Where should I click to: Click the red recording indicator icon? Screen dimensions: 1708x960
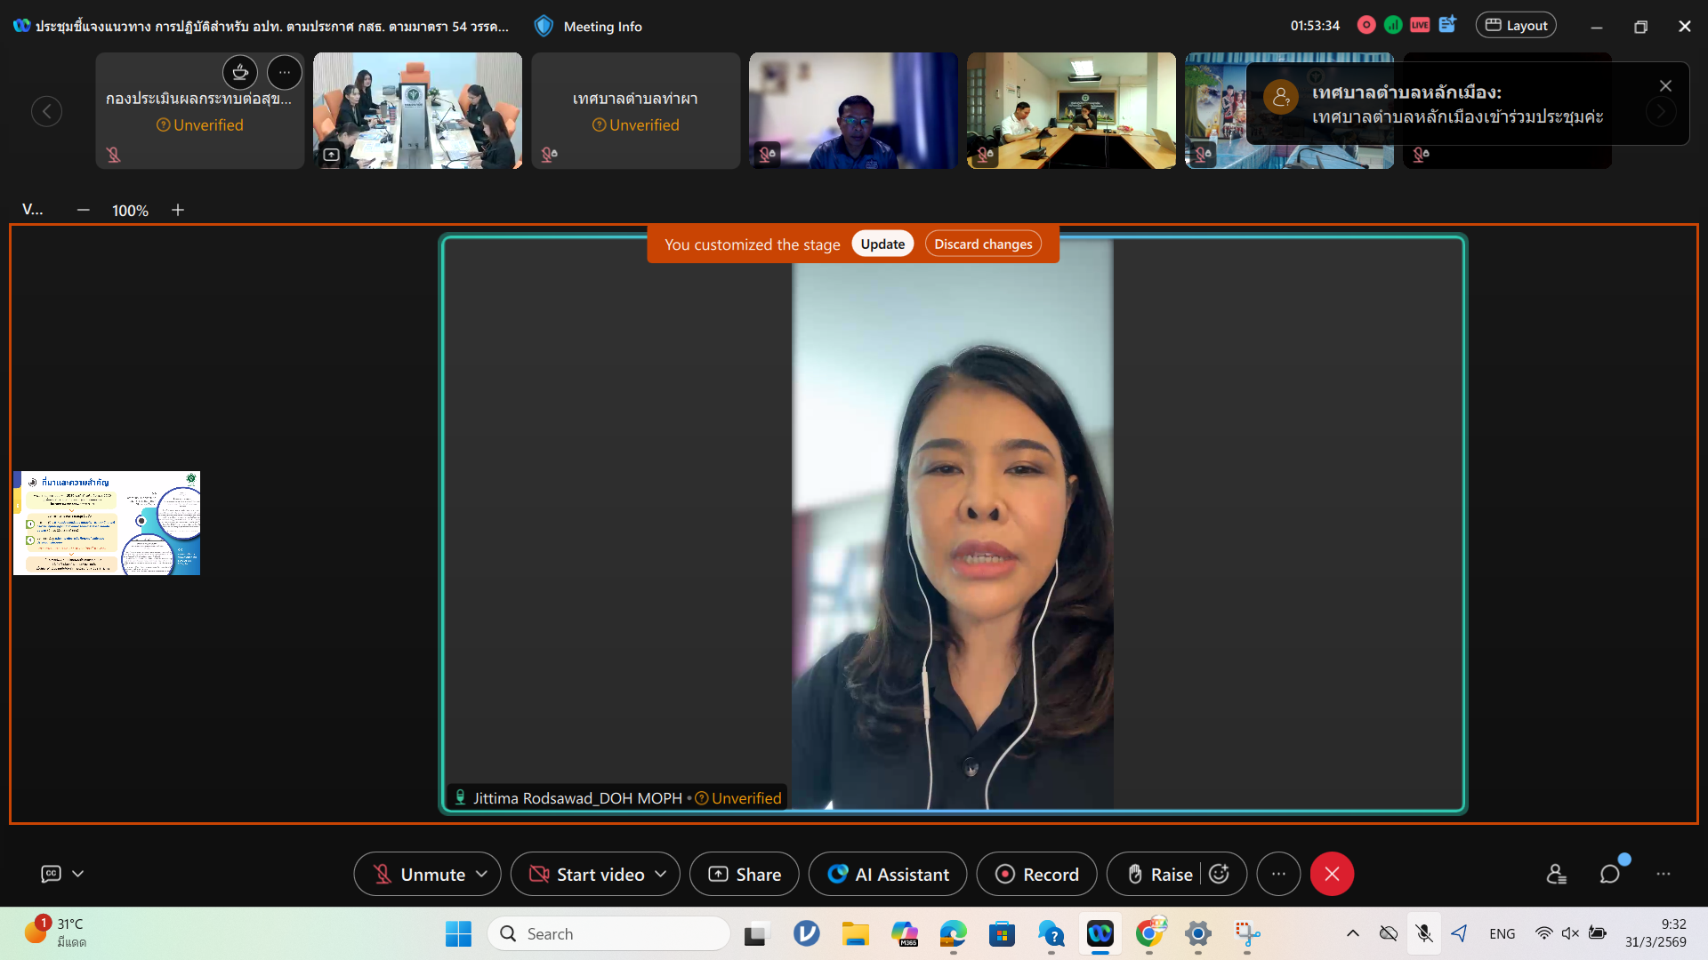click(1366, 26)
